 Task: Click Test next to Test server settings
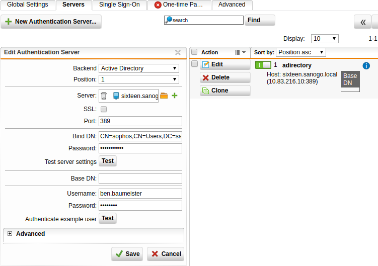click(108, 161)
